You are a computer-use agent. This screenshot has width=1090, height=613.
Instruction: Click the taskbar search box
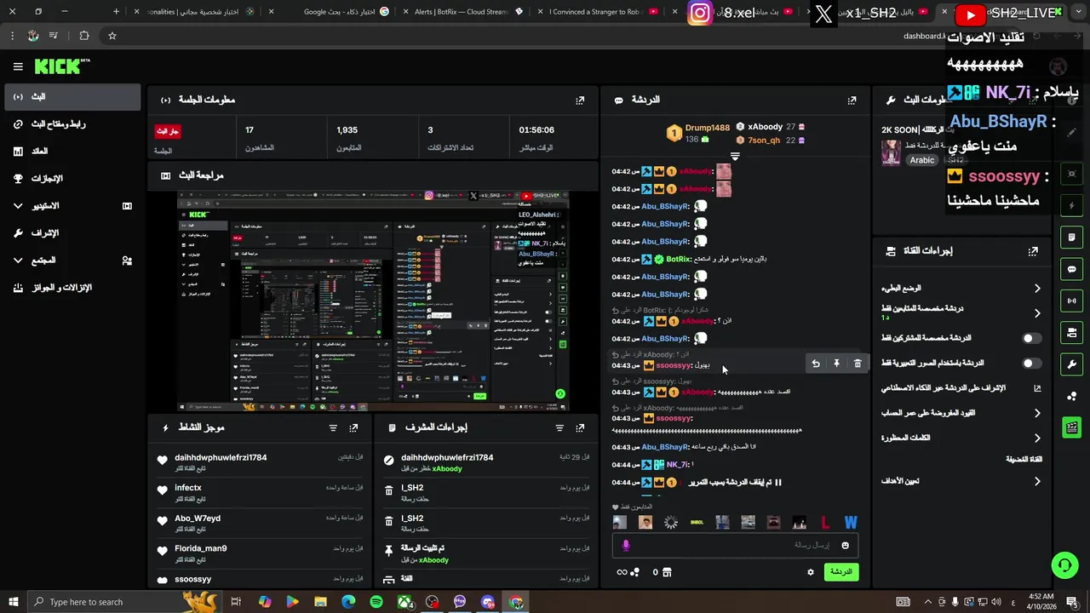(123, 602)
